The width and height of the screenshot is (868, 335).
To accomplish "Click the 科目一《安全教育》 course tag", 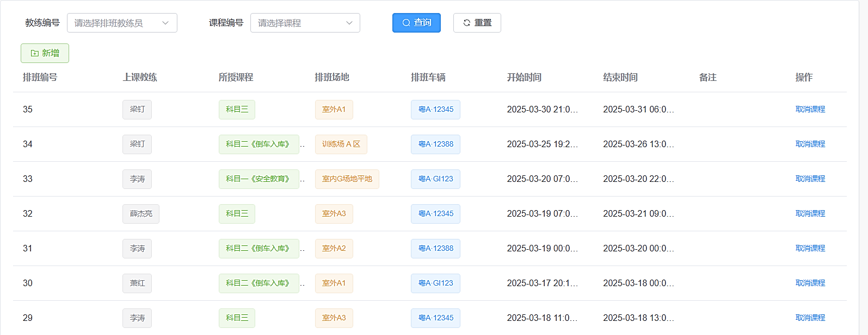I will [x=258, y=179].
